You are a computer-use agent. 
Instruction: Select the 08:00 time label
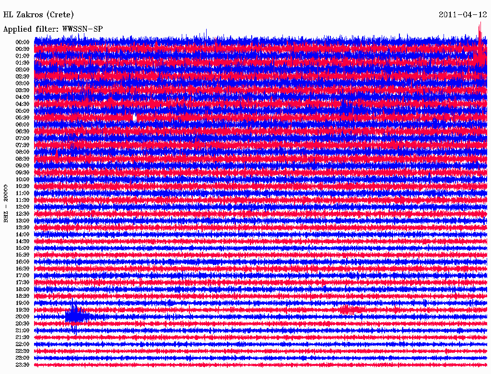pyautogui.click(x=23, y=152)
